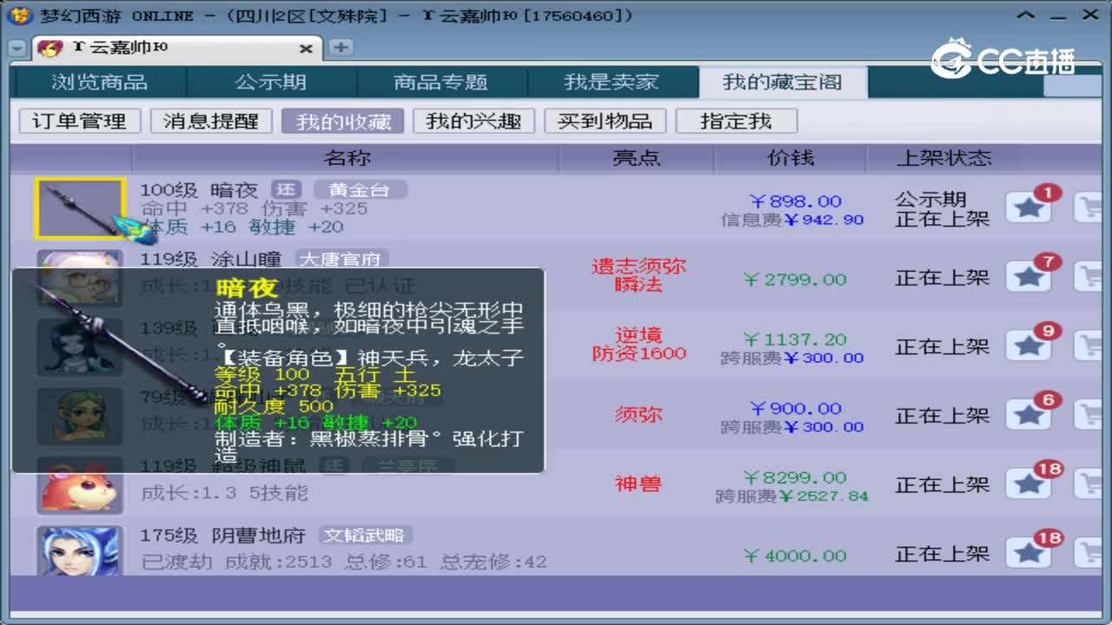
Task: Click the 订单管理 button
Action: pyautogui.click(x=79, y=121)
